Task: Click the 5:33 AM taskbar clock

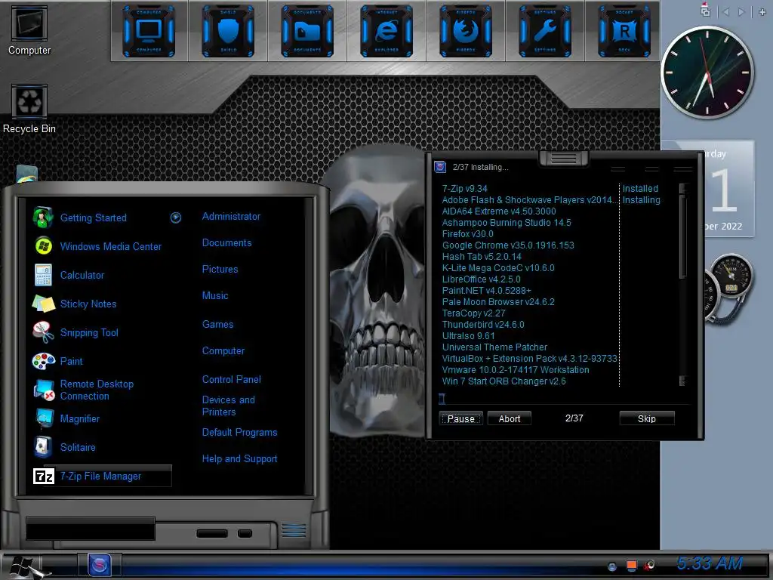Action: (709, 563)
